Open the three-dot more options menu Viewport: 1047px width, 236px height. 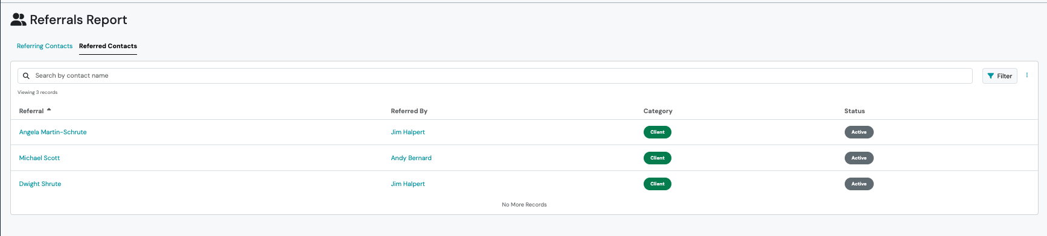point(1027,75)
